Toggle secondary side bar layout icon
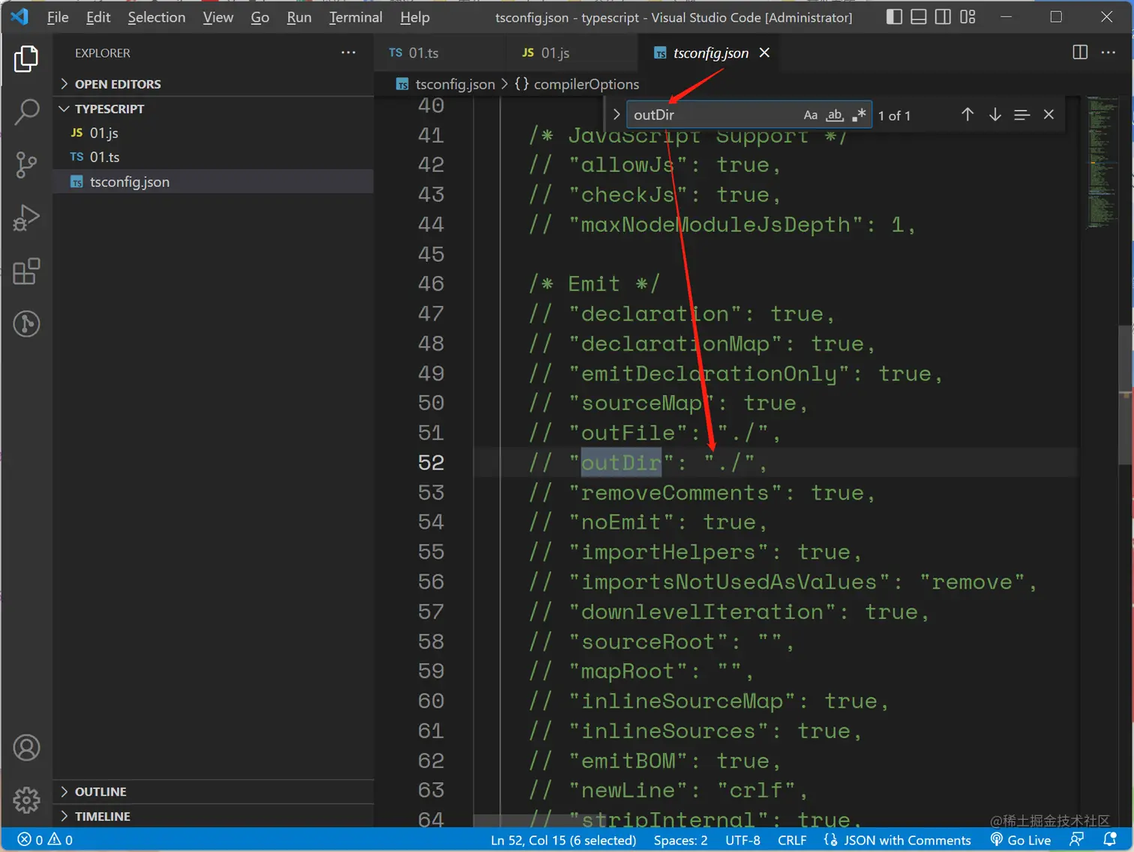 click(x=943, y=16)
